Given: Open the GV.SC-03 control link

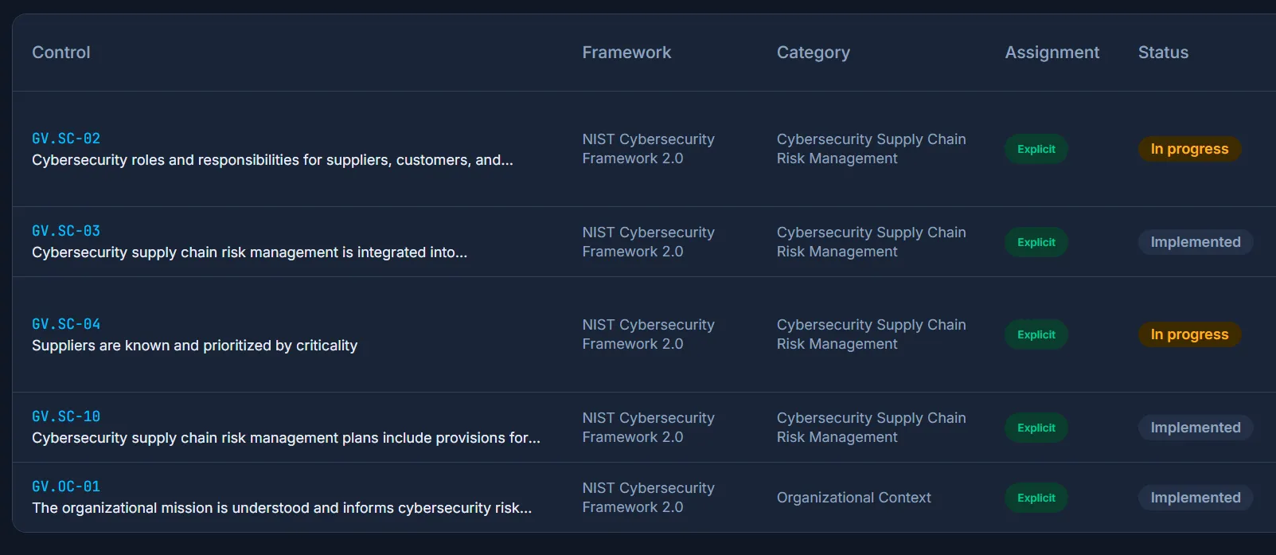Looking at the screenshot, I should 66,231.
